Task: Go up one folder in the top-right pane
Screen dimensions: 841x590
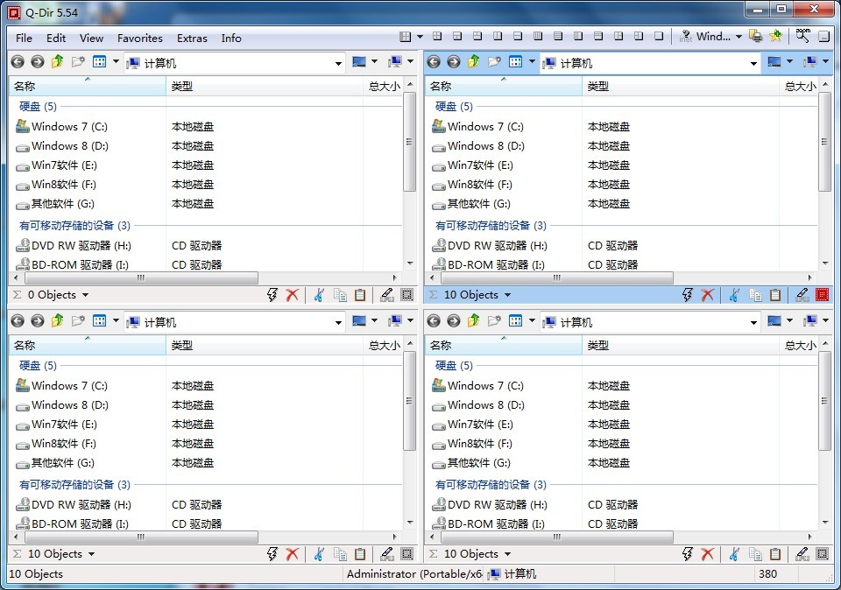Action: tap(473, 62)
